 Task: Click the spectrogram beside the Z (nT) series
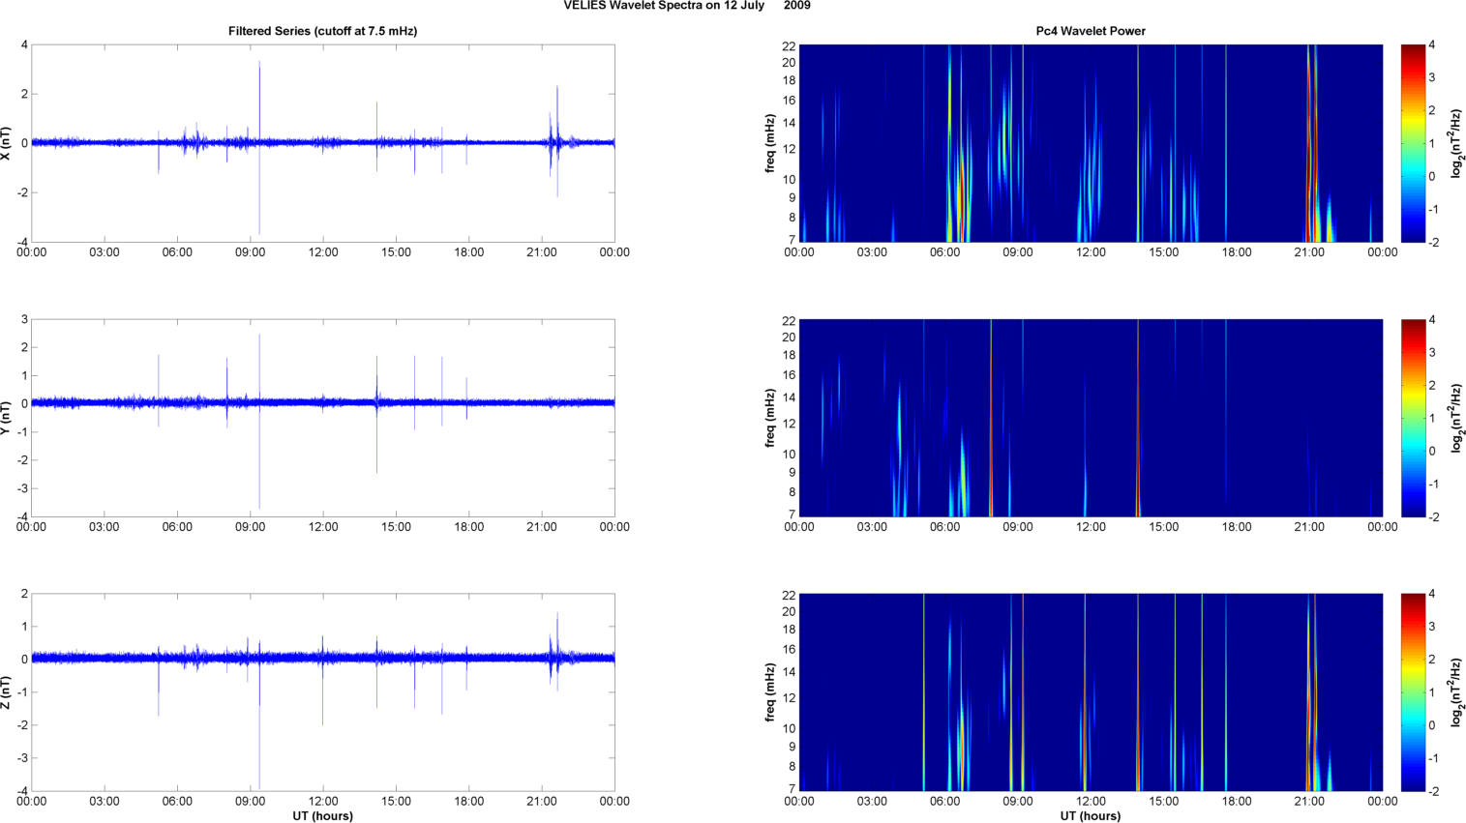1091,692
